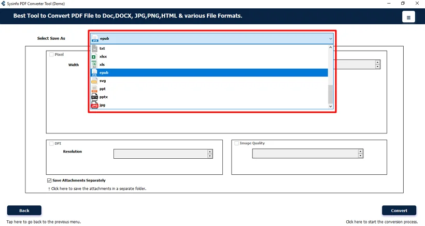Click the down arrow of the Pixel spinner behind the list
Image resolution: width=425 pixels, height=226 pixels.
pyautogui.click(x=377, y=67)
